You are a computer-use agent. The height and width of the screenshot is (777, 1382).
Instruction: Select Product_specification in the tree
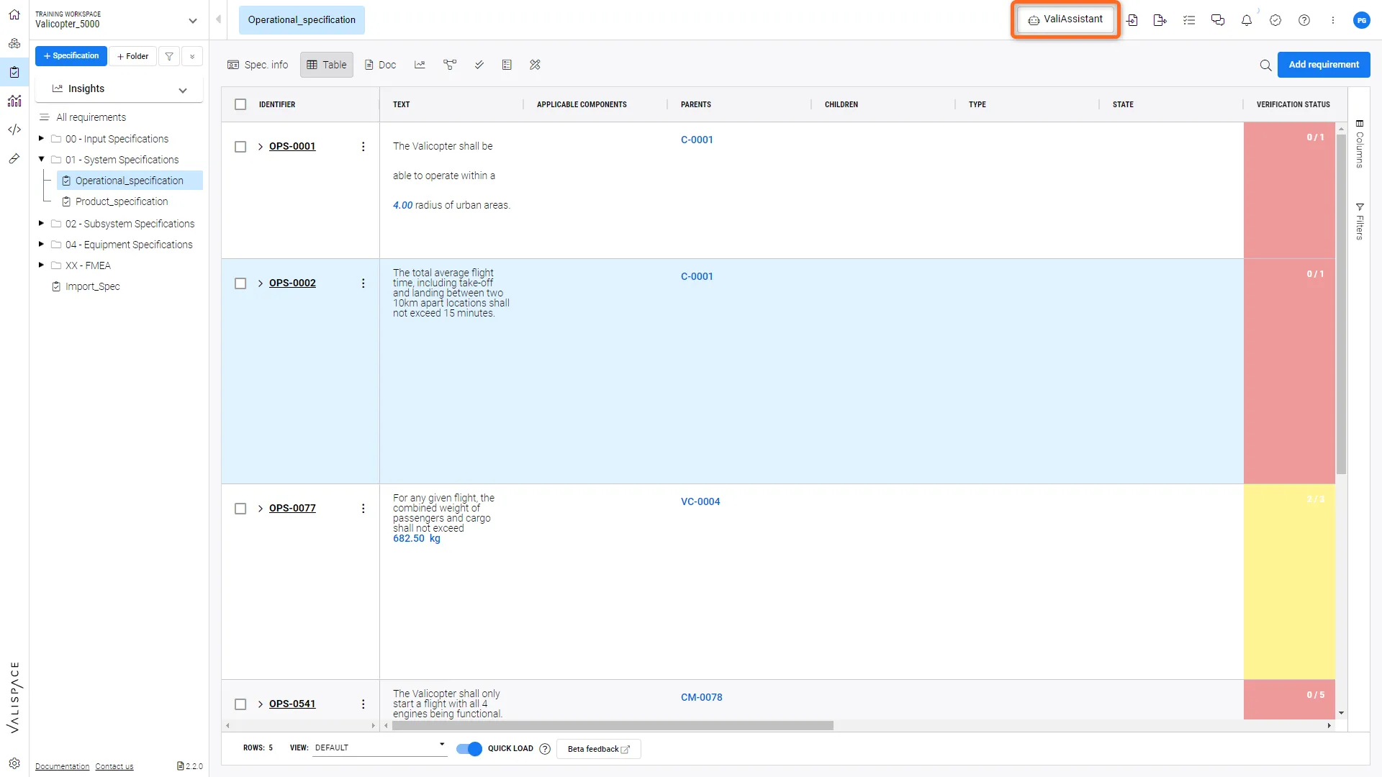[121, 201]
